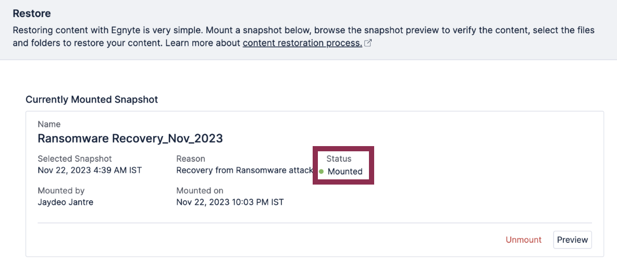The height and width of the screenshot is (261, 617).
Task: Click the Currently Mounted Snapshot heading
Action: click(92, 100)
